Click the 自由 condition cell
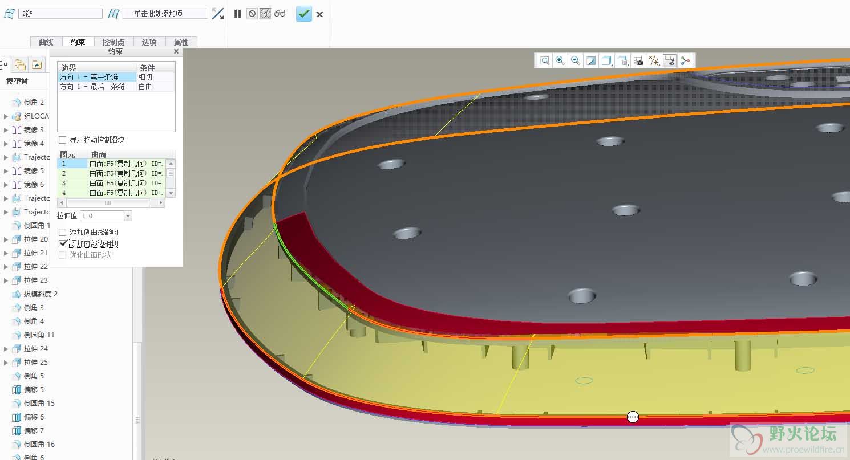The image size is (850, 460). tap(155, 87)
